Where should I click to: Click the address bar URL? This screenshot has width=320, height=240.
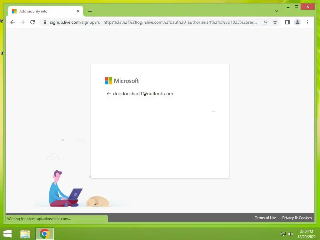pyautogui.click(x=153, y=22)
